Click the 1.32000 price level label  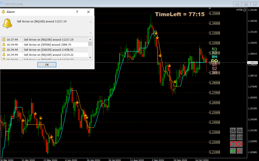215,43
